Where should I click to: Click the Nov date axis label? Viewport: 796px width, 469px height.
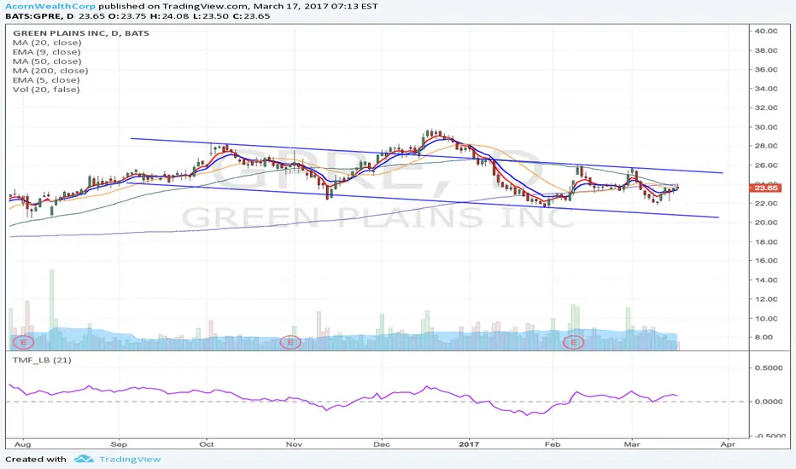coord(294,444)
